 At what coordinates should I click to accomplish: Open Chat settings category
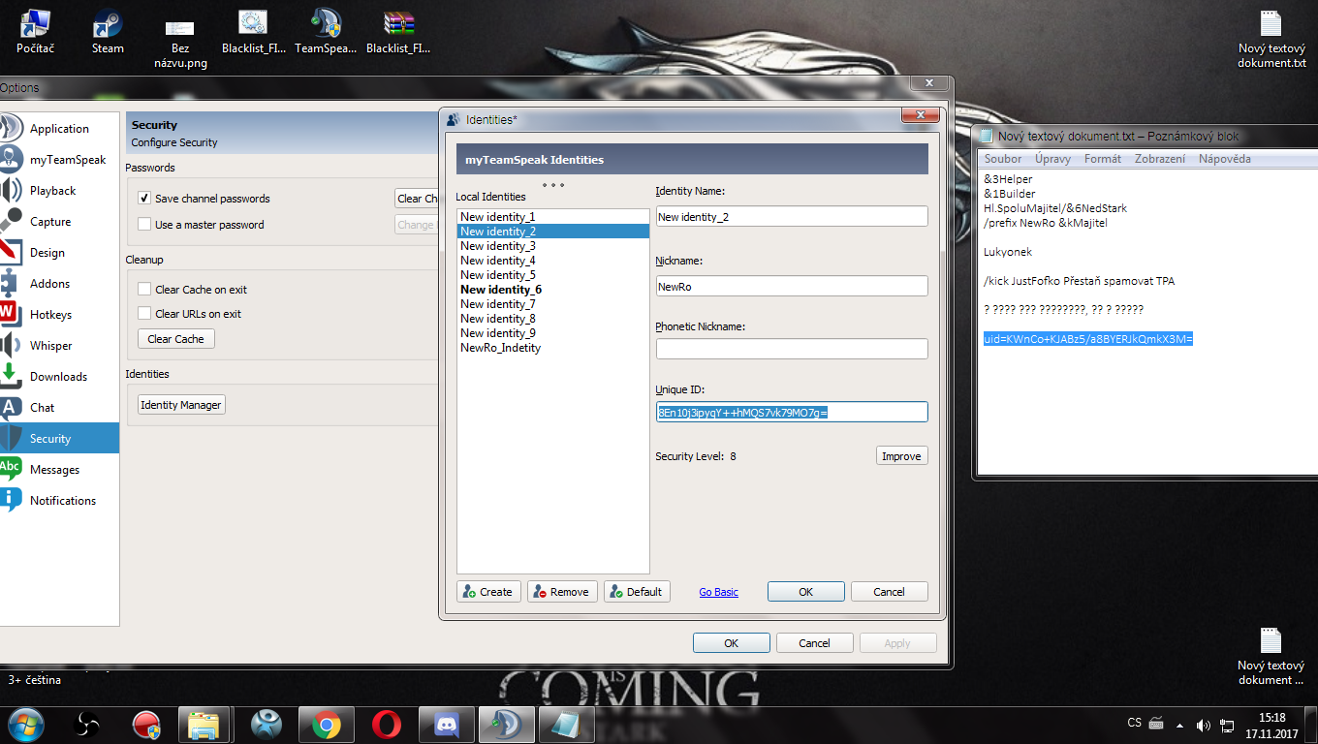pos(59,408)
